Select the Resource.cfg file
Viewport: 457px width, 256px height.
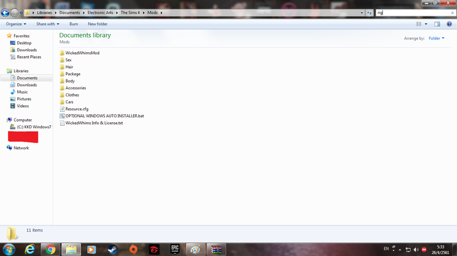(x=77, y=108)
